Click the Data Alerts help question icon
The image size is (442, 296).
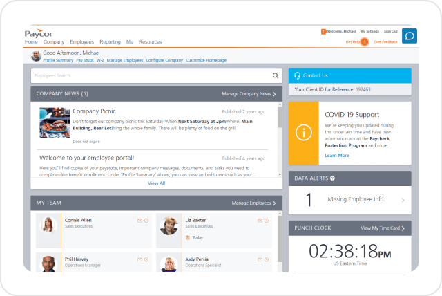332,178
